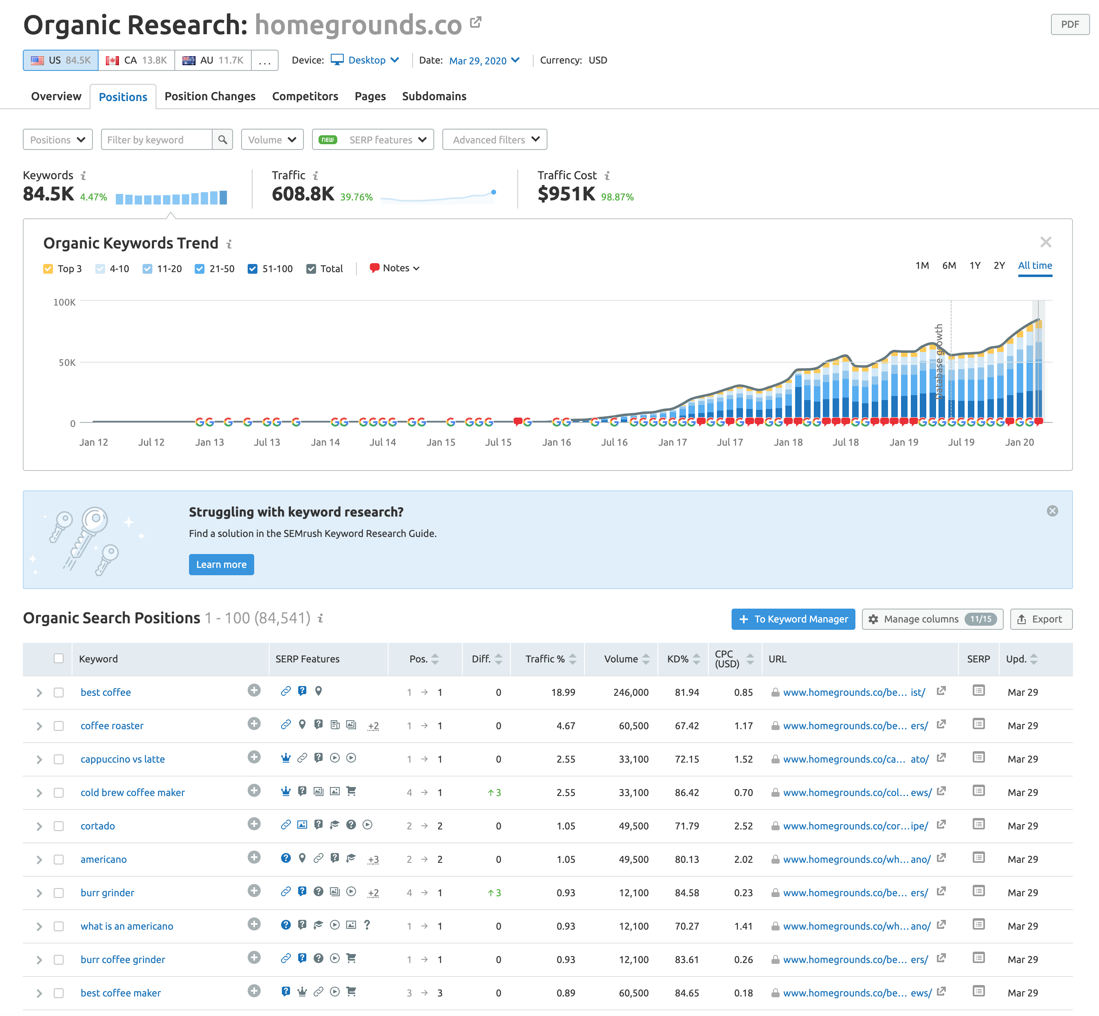Click the search magnifier in keyword filter
This screenshot has width=1099, height=1016.
(x=222, y=140)
